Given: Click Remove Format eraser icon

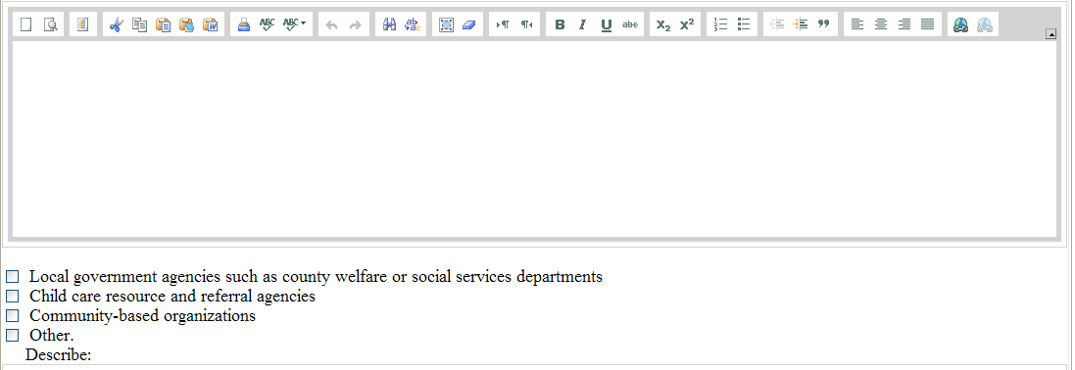Looking at the screenshot, I should pos(469,24).
